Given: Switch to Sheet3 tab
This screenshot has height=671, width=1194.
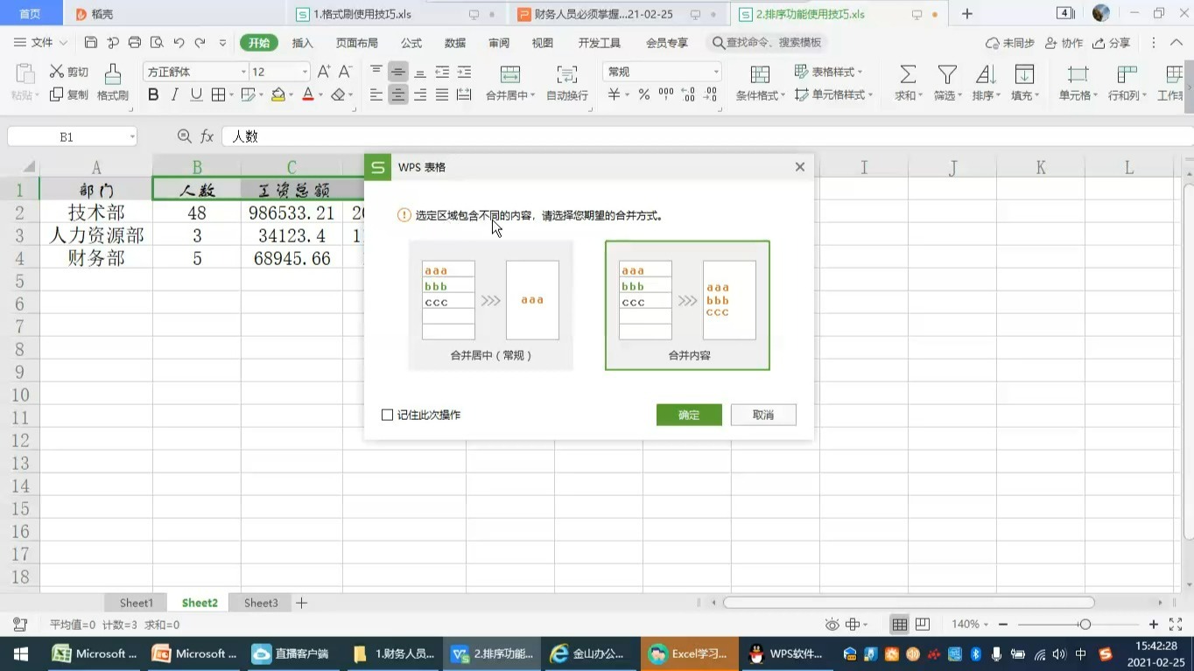Looking at the screenshot, I should pyautogui.click(x=261, y=603).
